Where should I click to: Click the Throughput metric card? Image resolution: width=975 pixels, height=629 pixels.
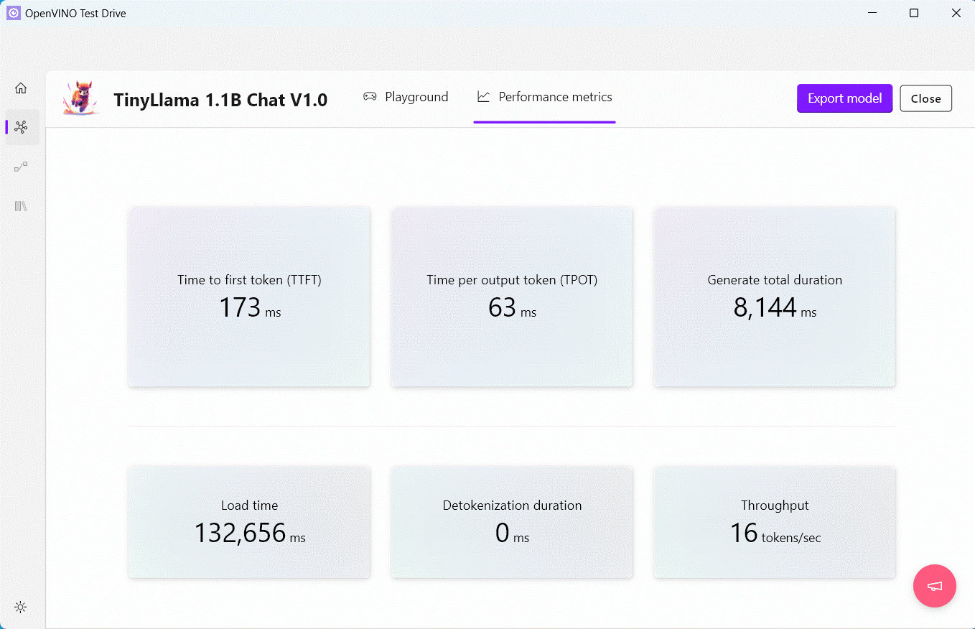coord(774,522)
